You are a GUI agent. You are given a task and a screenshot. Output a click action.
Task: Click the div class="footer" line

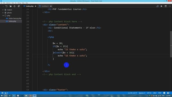coord(55,90)
